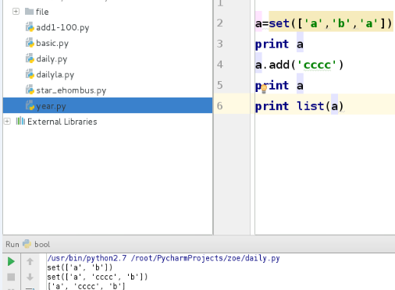The width and height of the screenshot is (395, 290).
Task: Go up the stack trace arrow
Action: (x=30, y=261)
